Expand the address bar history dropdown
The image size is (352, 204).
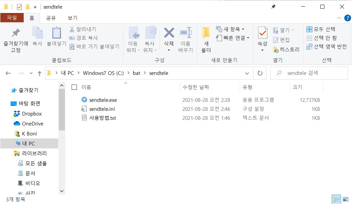click(247, 73)
